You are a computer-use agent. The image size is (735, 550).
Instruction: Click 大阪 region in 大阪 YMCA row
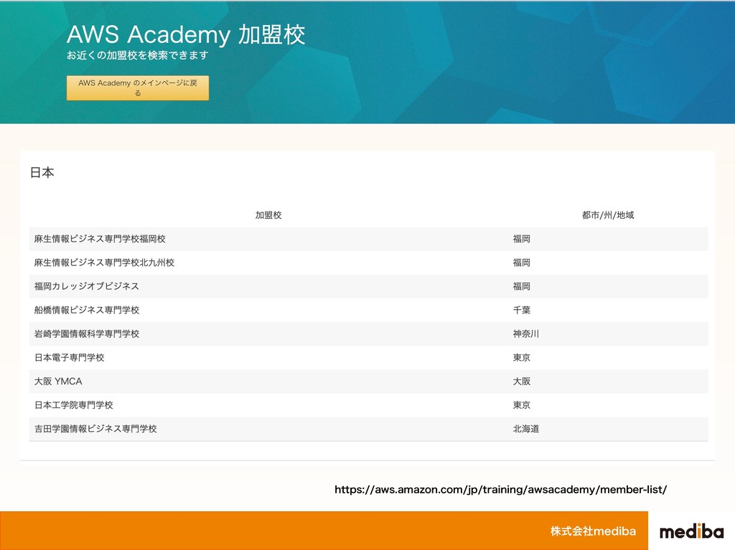pos(522,381)
